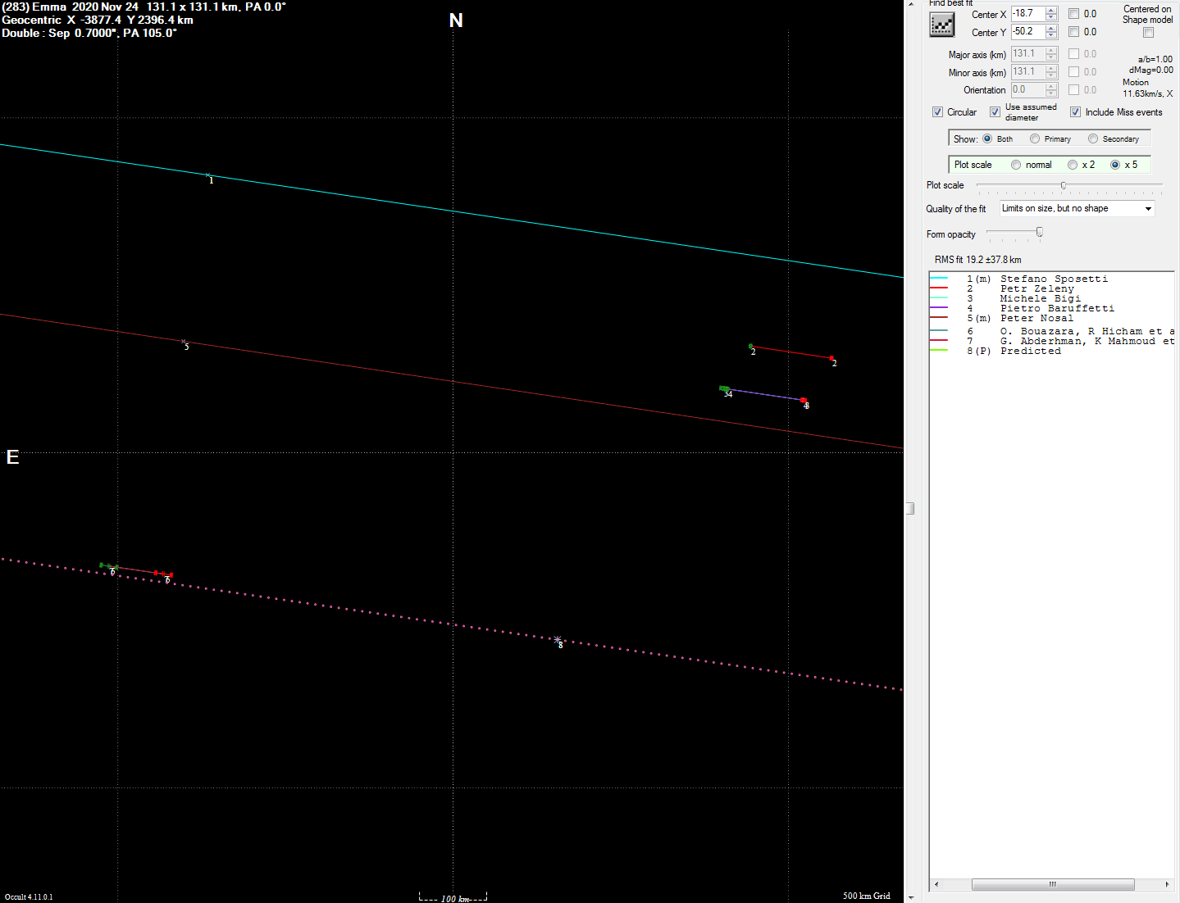Click the side panel up scroll arrow
Image resolution: width=1180 pixels, height=903 pixels.
point(910,4)
